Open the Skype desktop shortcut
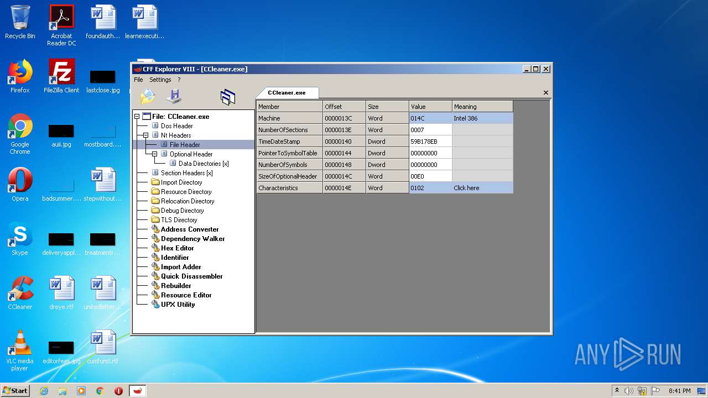This screenshot has width=708, height=398. 20,239
